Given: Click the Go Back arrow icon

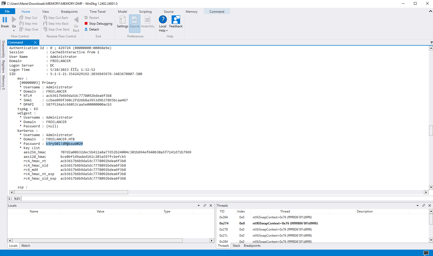Looking at the screenshot, I should (76, 20).
